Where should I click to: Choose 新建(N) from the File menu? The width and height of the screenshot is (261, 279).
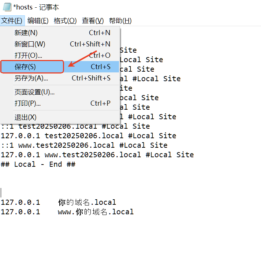coord(26,33)
